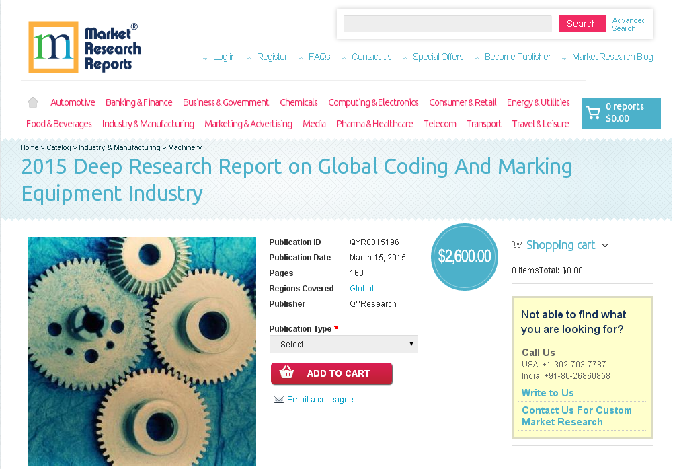Image resolution: width=673 pixels, height=469 pixels.
Task: Go to FAQs page
Action: 319,57
